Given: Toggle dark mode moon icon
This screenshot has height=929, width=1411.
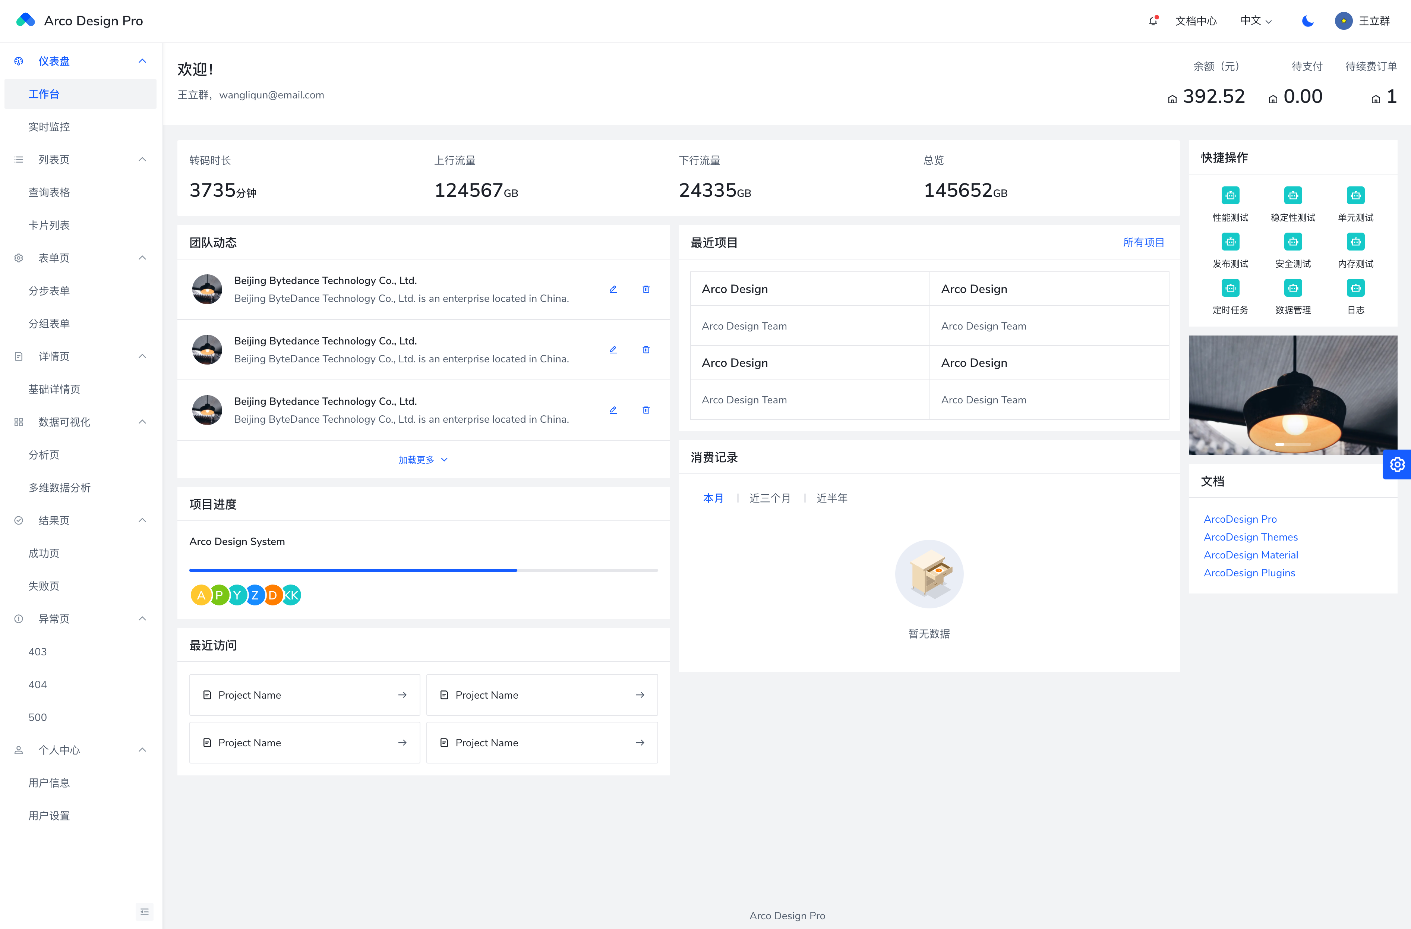Looking at the screenshot, I should (x=1307, y=21).
